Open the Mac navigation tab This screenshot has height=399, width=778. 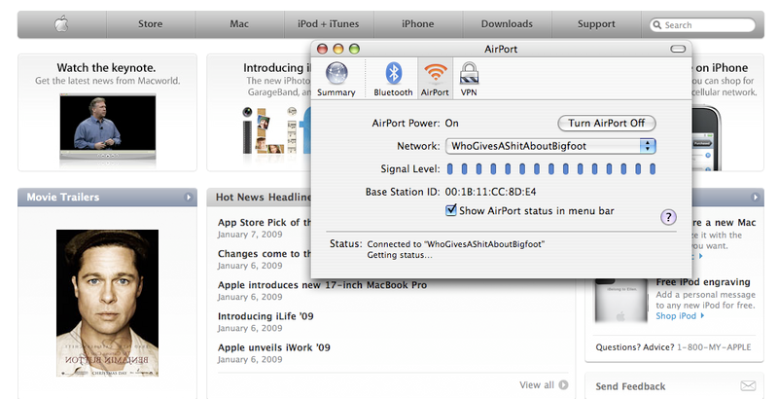click(239, 23)
